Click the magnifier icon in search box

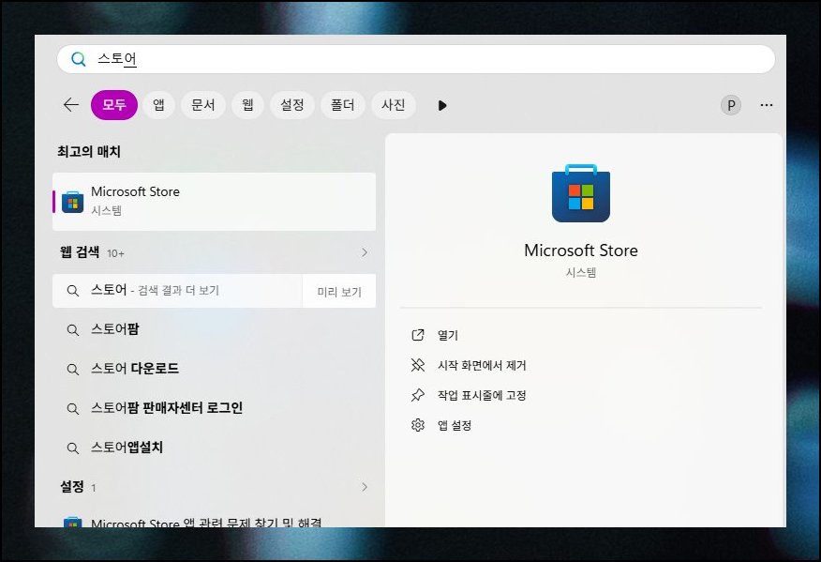(x=79, y=59)
